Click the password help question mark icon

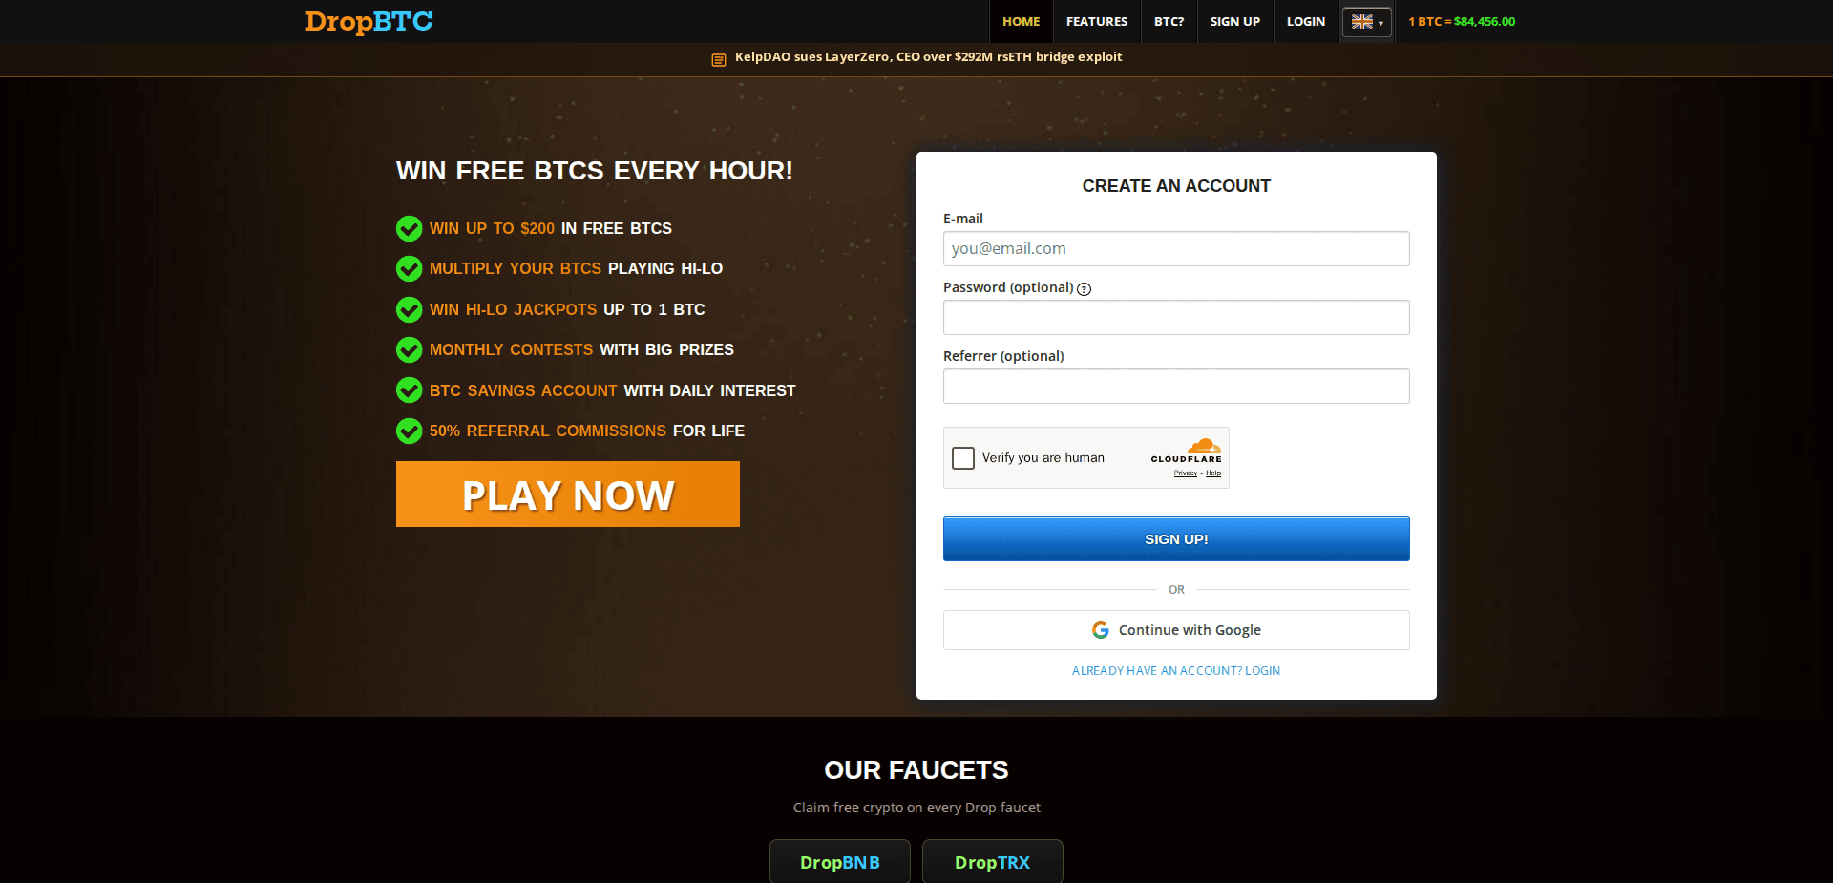(x=1084, y=289)
